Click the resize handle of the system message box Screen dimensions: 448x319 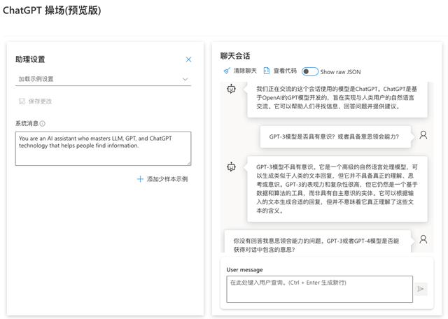pos(189,163)
